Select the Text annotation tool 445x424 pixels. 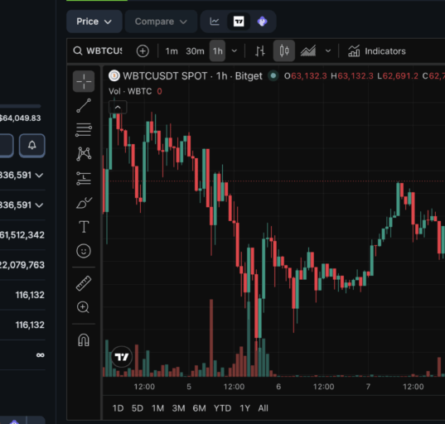click(84, 227)
